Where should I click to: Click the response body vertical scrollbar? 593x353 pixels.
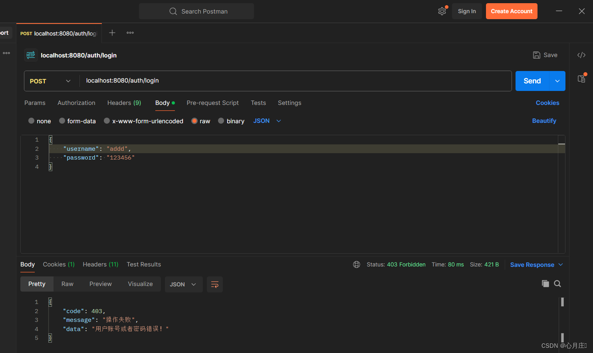pos(562,319)
